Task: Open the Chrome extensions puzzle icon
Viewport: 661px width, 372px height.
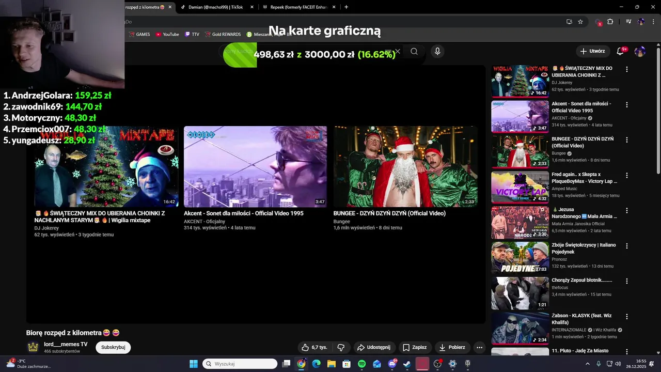Action: [x=610, y=22]
